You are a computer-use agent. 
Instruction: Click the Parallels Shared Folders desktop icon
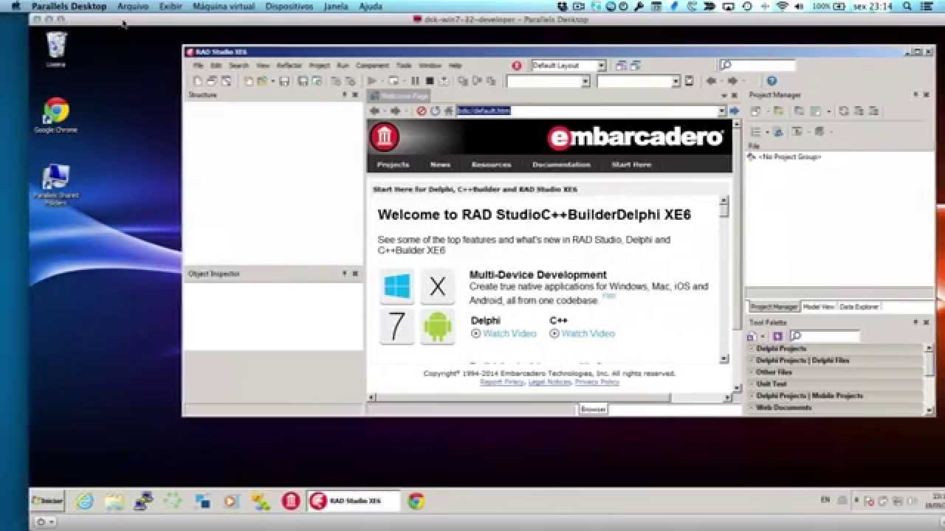coord(56,185)
